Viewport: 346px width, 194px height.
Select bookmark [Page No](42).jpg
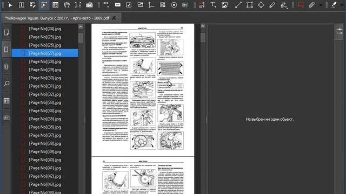click(45, 176)
